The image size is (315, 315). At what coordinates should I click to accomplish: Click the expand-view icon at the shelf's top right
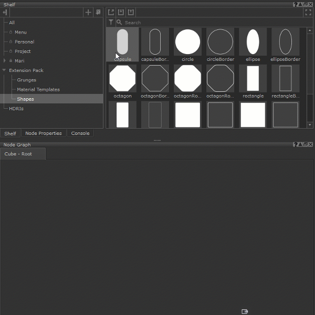click(308, 12)
